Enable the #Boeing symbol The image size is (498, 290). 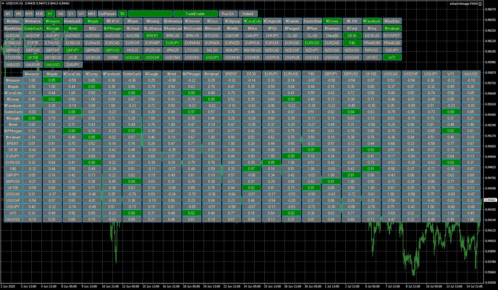[x=153, y=21]
